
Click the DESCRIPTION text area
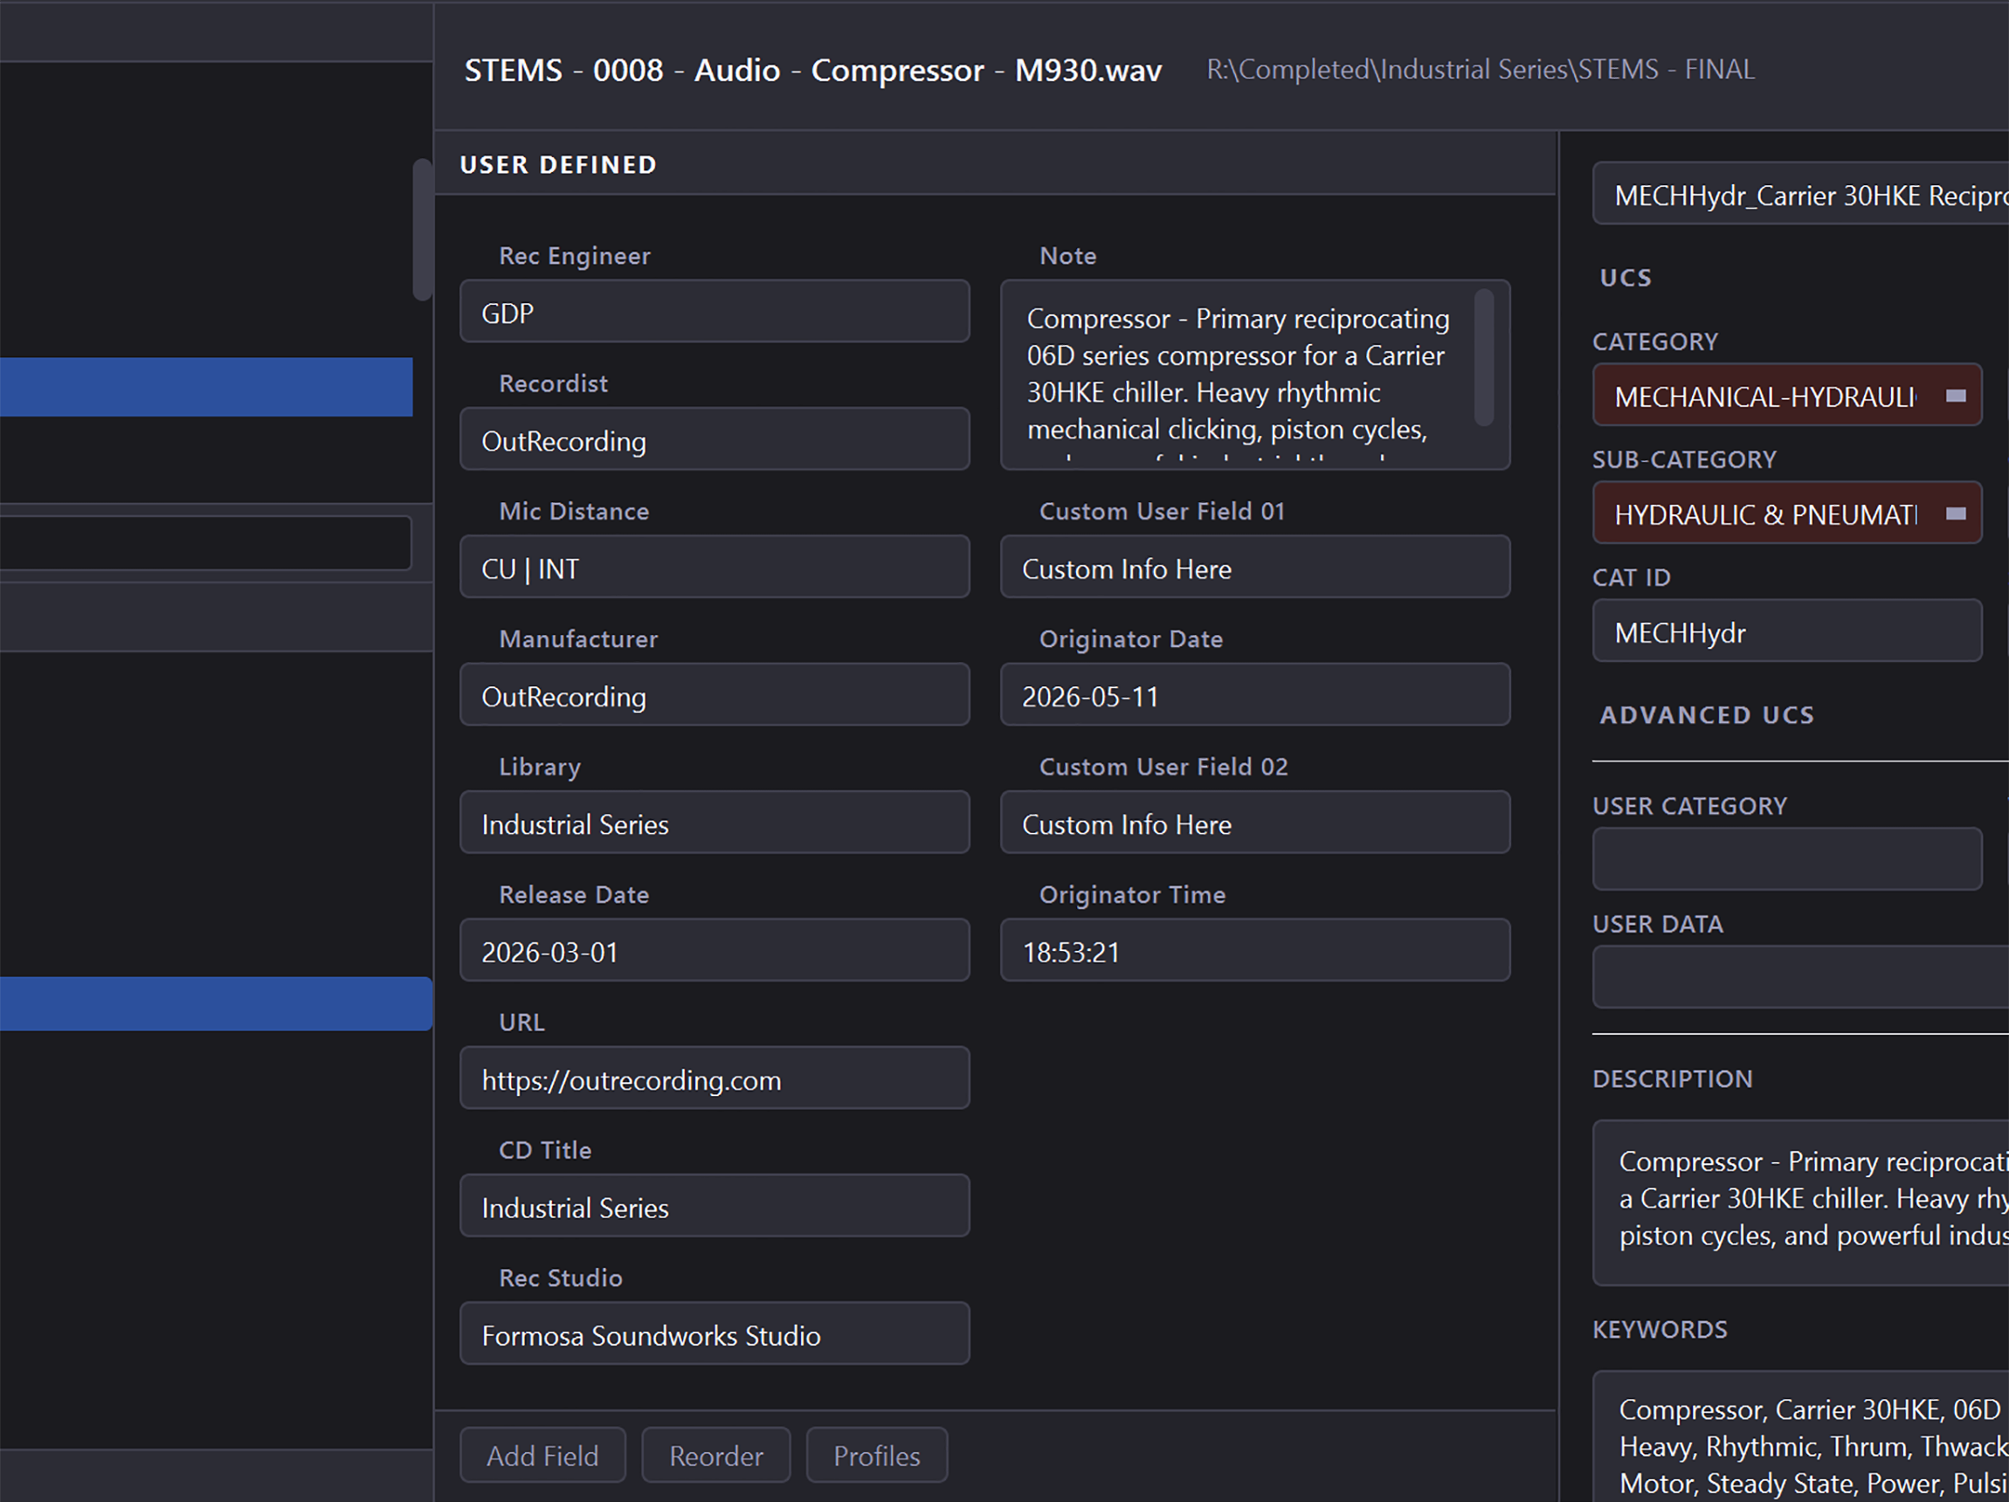1801,1203
